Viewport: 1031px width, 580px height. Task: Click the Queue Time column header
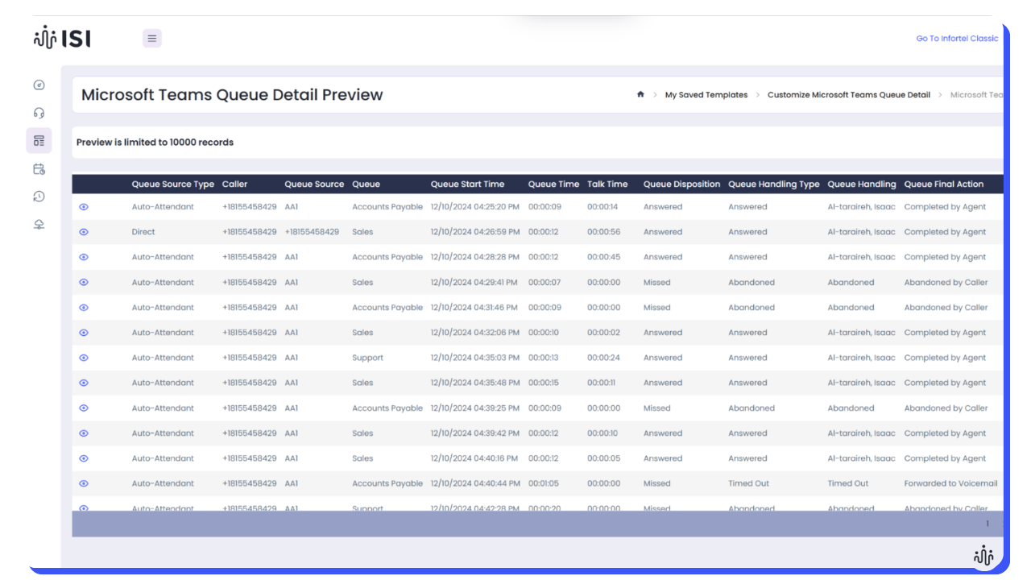(553, 184)
